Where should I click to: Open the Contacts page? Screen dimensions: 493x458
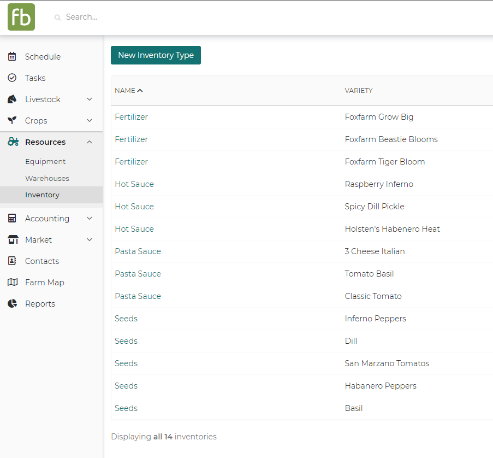[x=42, y=261]
